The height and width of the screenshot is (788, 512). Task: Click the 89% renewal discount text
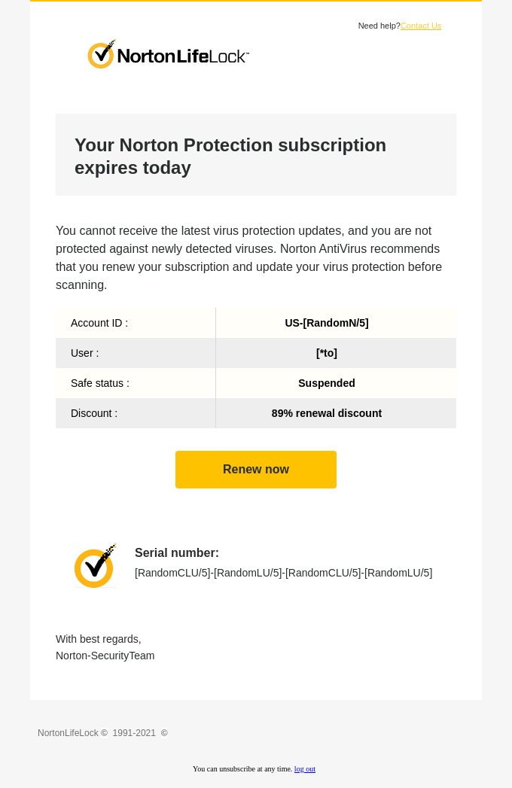[x=327, y=413]
